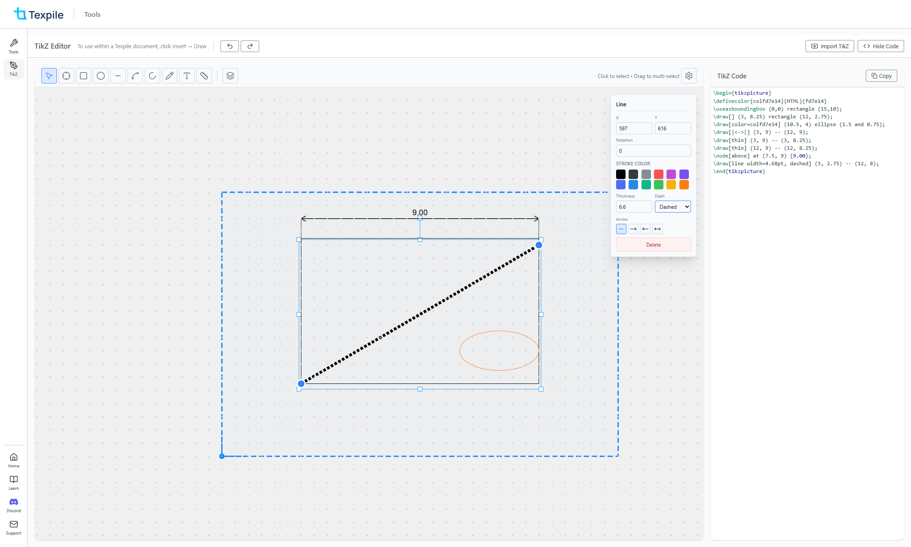Set line arrow to double-headed
The height and width of the screenshot is (547, 911).
[657, 229]
